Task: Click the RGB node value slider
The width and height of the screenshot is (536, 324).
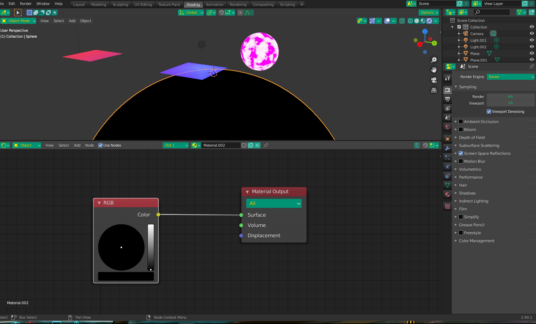Action: [x=151, y=247]
